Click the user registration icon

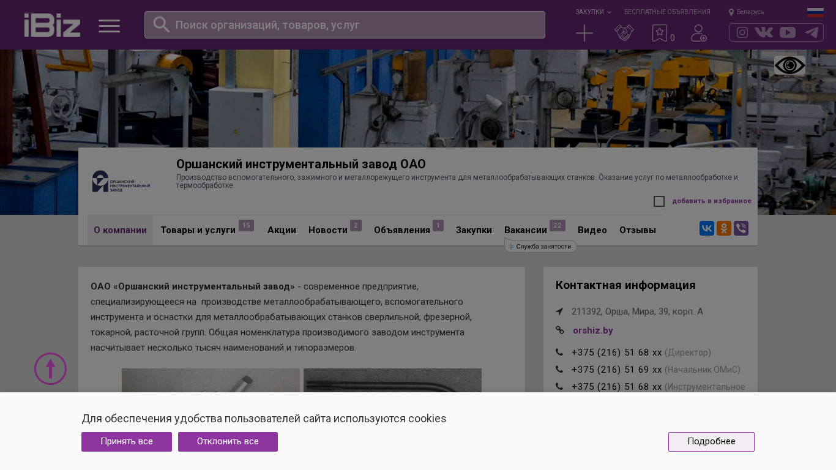[699, 33]
